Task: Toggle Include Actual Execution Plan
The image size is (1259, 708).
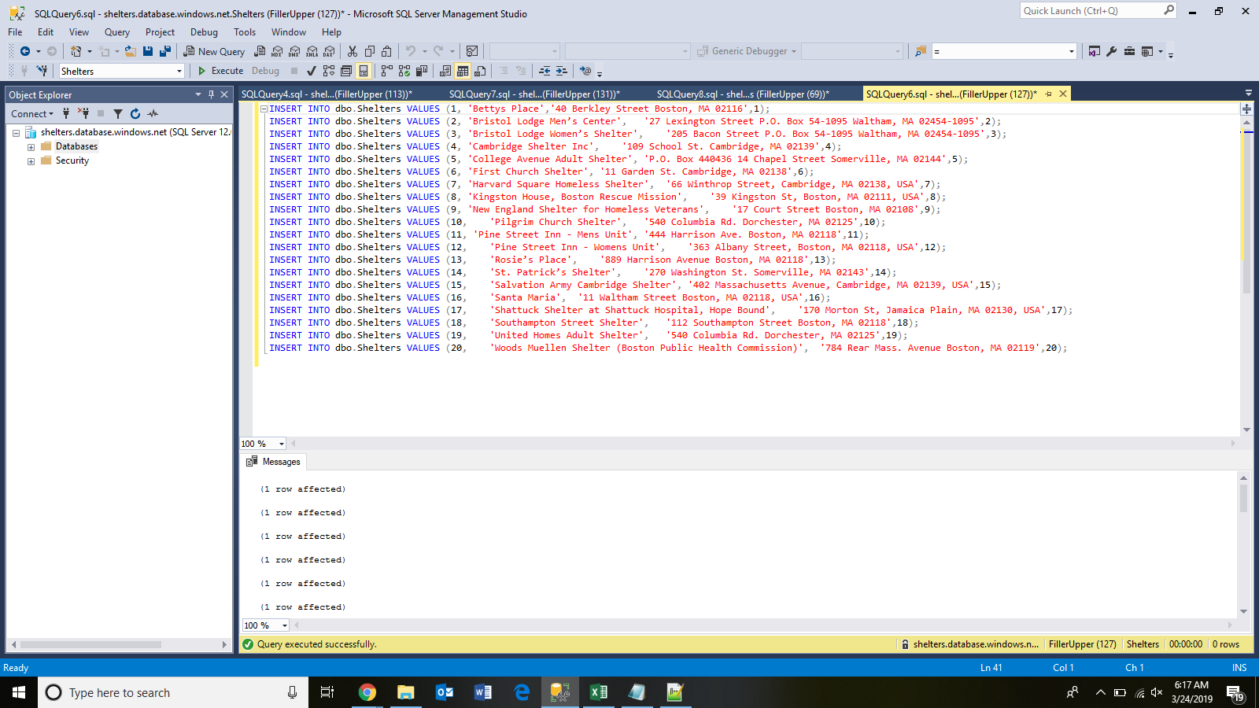Action: pos(386,71)
